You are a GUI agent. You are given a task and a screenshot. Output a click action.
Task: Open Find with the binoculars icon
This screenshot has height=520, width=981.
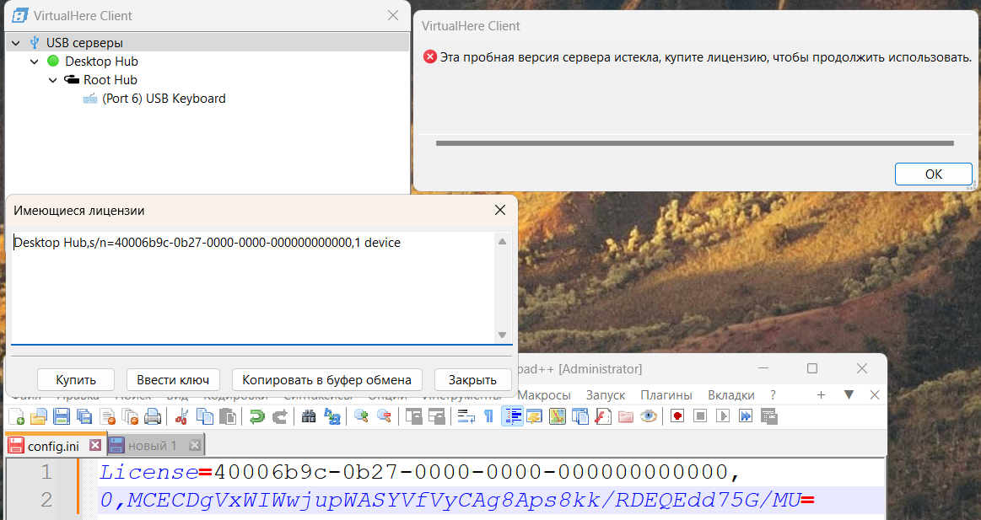[309, 415]
